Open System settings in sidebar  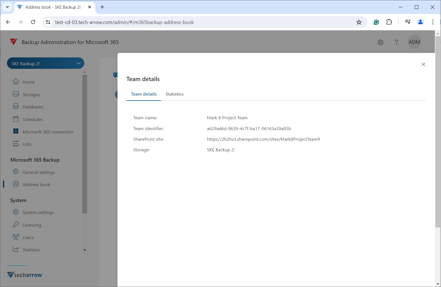point(38,212)
